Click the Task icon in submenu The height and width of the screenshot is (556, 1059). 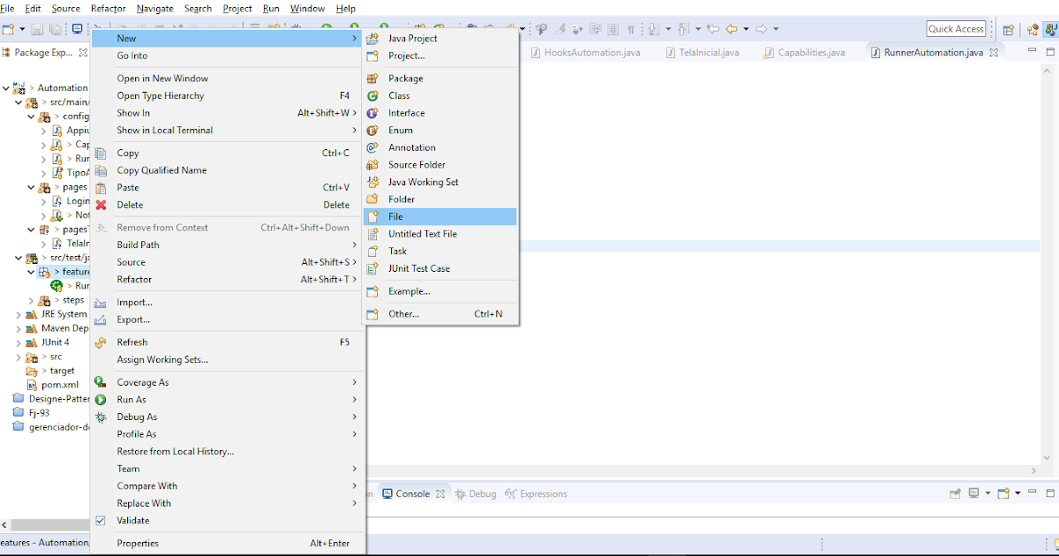tap(372, 251)
